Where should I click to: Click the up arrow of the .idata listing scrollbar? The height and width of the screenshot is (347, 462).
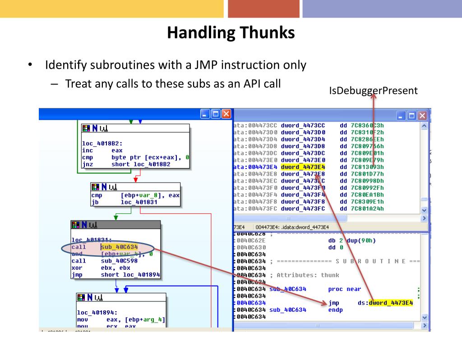coord(424,126)
